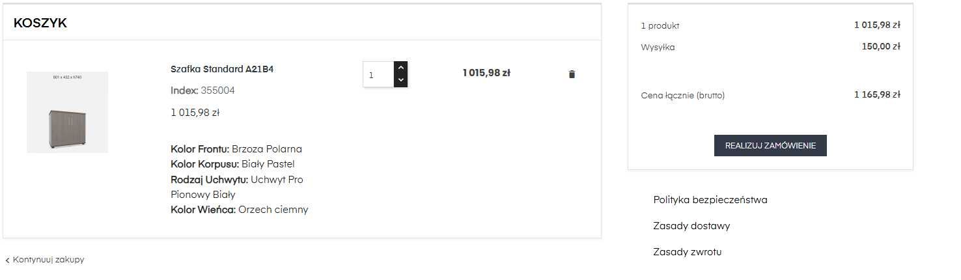Screen dimensions: 961x280
Task: Click the unit price below the Index
Action: coord(195,113)
